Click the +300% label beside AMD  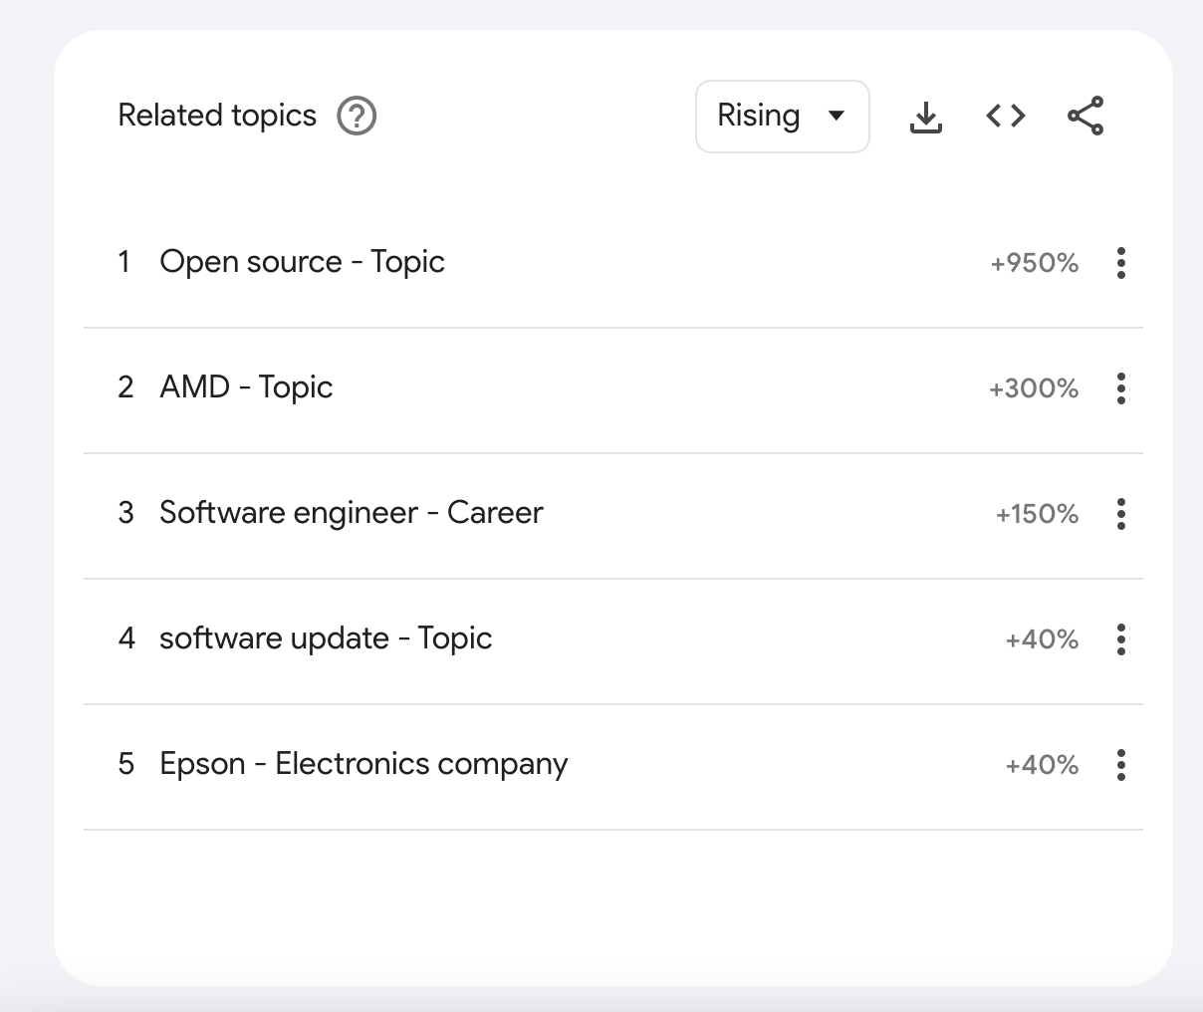click(1033, 388)
